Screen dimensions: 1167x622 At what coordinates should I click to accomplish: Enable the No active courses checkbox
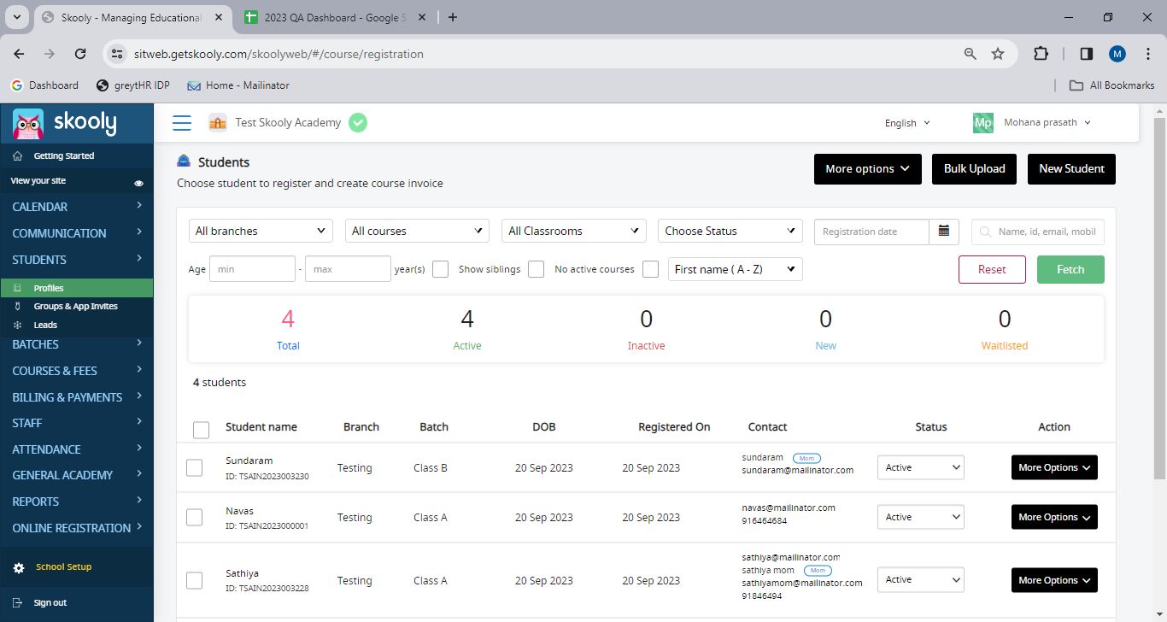coord(650,269)
